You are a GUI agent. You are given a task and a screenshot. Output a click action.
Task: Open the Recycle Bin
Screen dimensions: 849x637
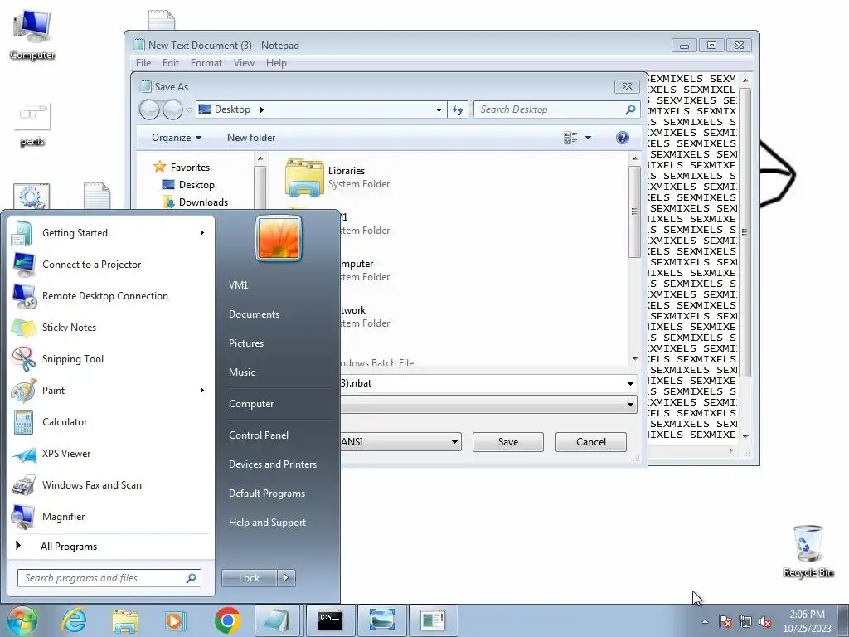coord(808,551)
